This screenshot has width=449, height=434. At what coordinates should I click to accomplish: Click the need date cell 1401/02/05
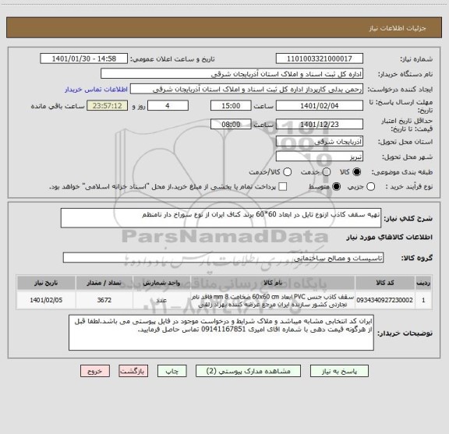point(46,300)
